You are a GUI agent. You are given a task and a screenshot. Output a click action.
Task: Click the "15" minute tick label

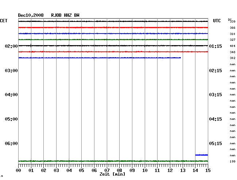pos(208,171)
